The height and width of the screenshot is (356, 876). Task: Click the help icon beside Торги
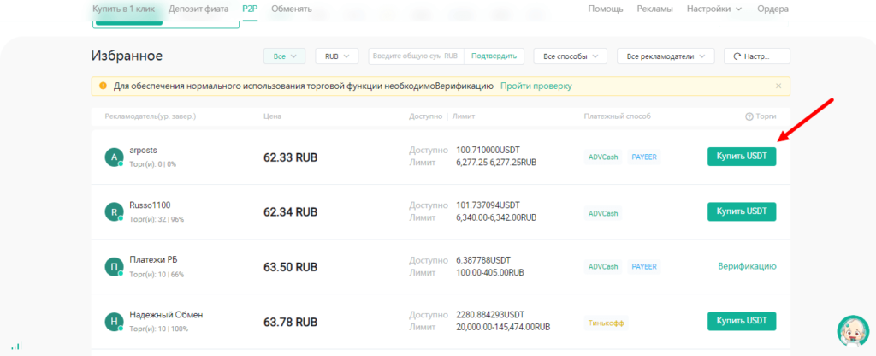(x=749, y=116)
